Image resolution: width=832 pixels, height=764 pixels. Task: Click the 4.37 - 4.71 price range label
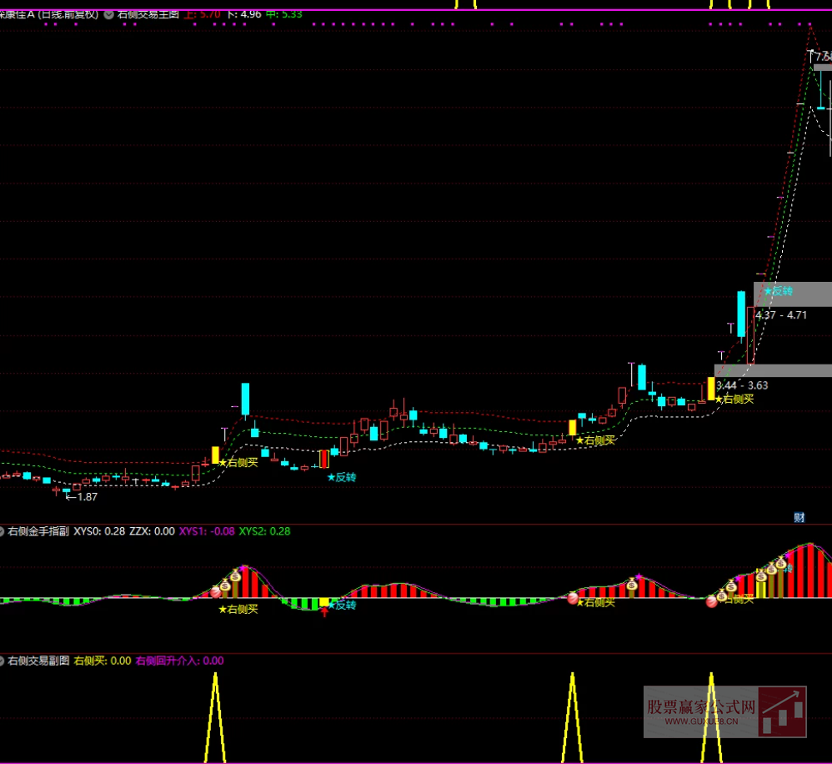pyautogui.click(x=780, y=314)
